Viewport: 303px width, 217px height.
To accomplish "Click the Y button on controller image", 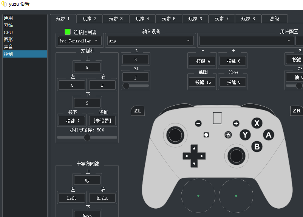I will [246, 134].
